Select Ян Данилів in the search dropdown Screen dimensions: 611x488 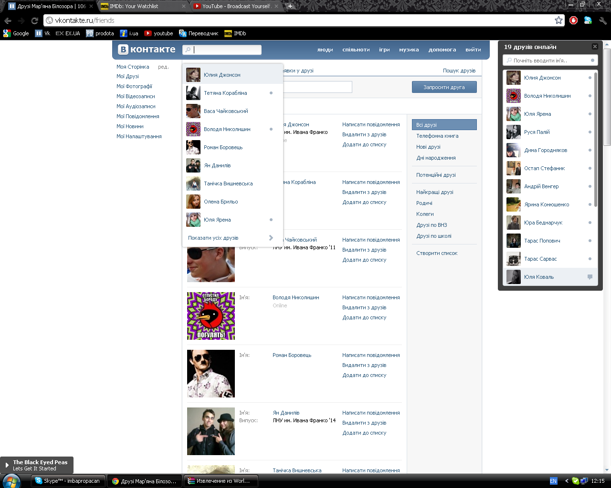(232, 165)
